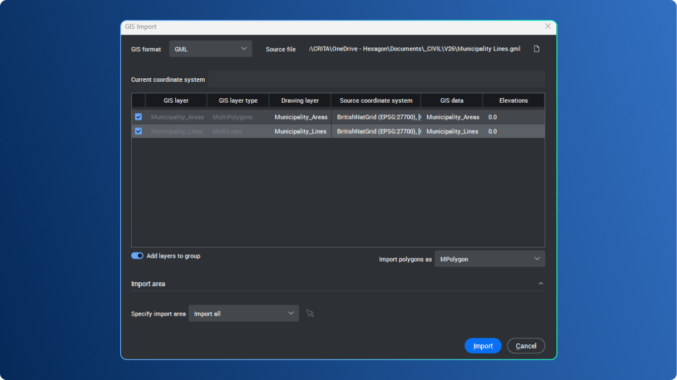Click the Current coordinate system field
This screenshot has width=677, height=380.
[377, 79]
